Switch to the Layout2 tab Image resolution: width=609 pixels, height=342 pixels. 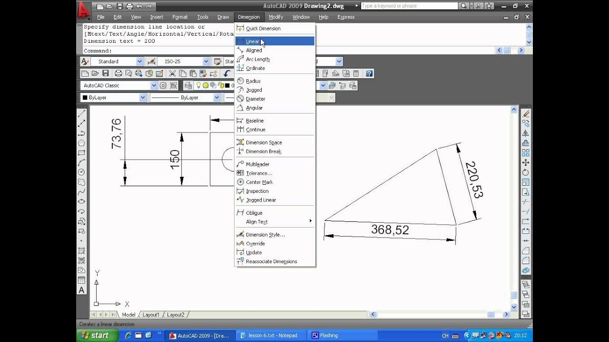point(175,314)
